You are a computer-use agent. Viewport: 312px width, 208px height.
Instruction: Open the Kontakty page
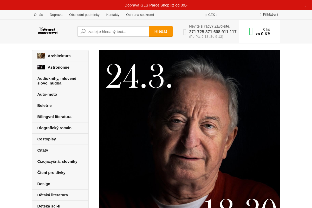click(x=113, y=15)
